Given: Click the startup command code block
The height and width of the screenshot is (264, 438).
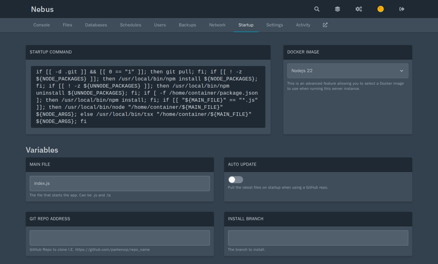Looking at the screenshot, I should 148,97.
